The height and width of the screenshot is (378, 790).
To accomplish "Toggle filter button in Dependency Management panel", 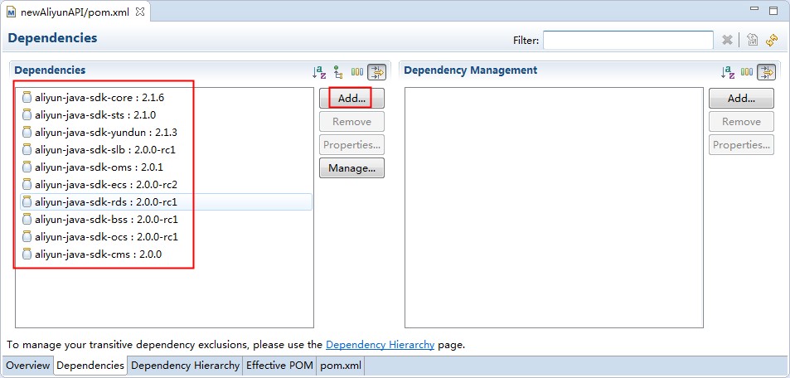I will click(x=766, y=72).
